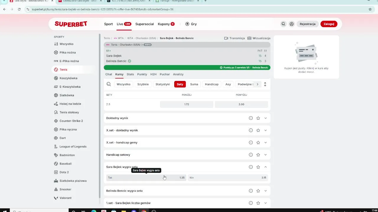Expand the Handicap setowy market

(265, 155)
